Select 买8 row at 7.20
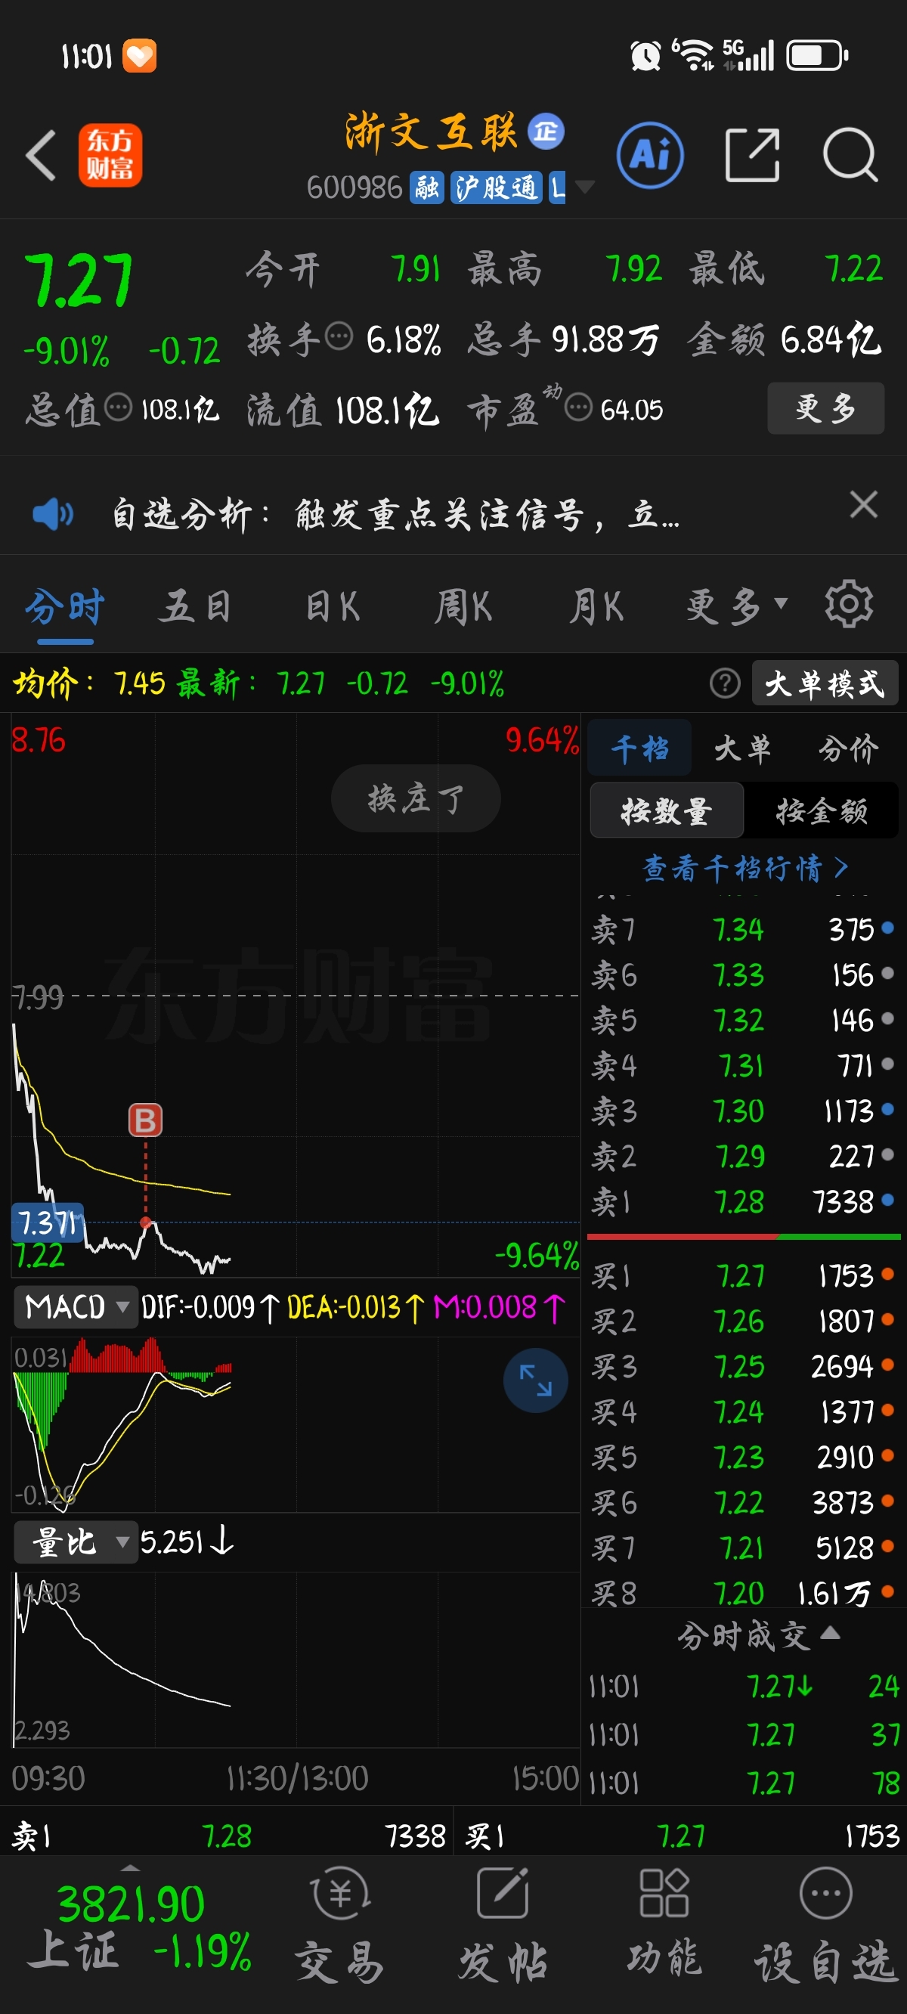907x2014 pixels. (x=743, y=1593)
